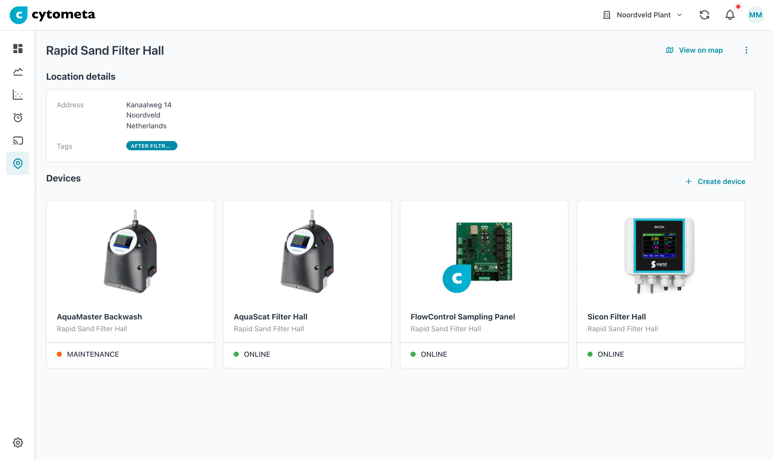Click the Location details heading

81,77
